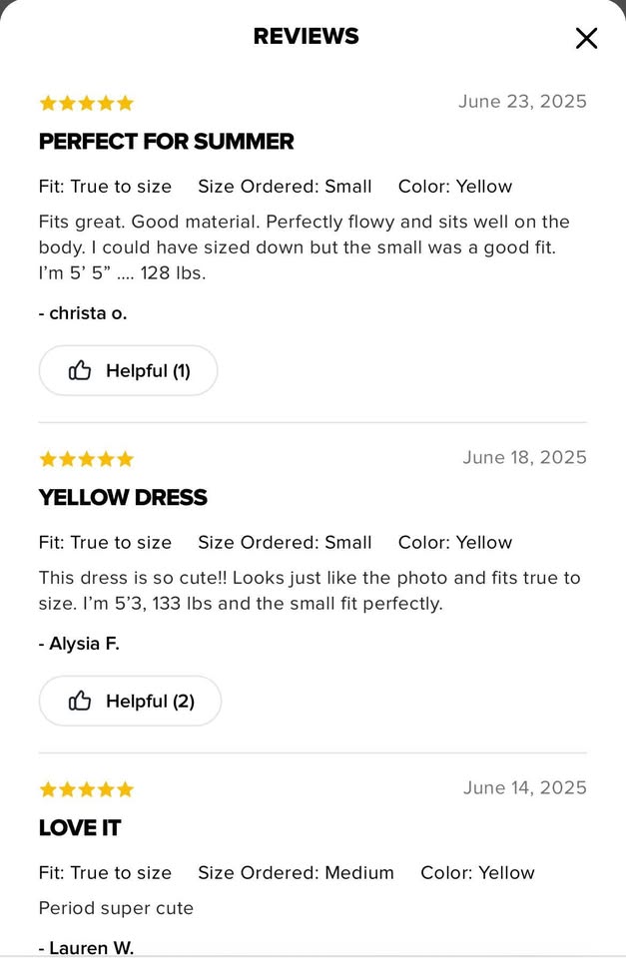Click star rating above Yellow Dress title
Image resolution: width=626 pixels, height=958 pixels.
point(86,459)
